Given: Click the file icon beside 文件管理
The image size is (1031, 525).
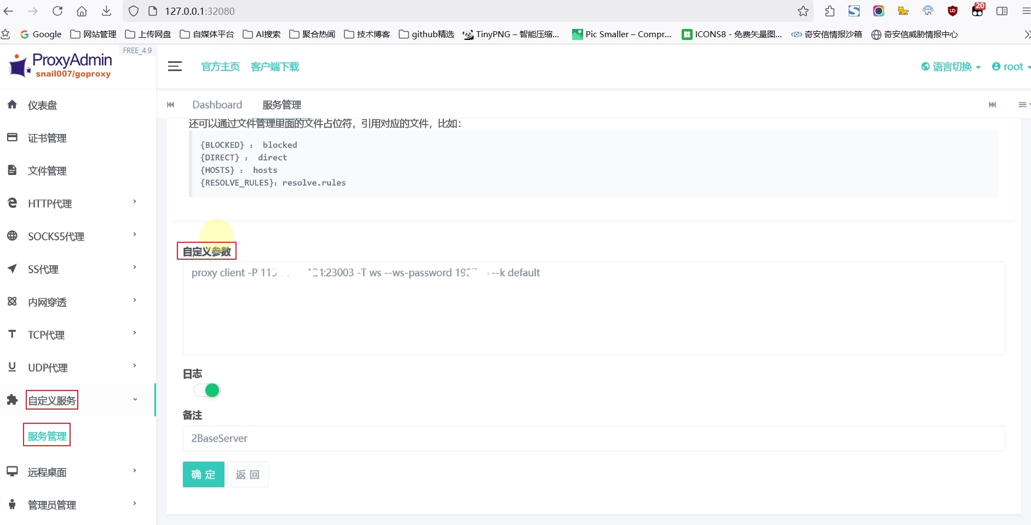Looking at the screenshot, I should tap(12, 170).
